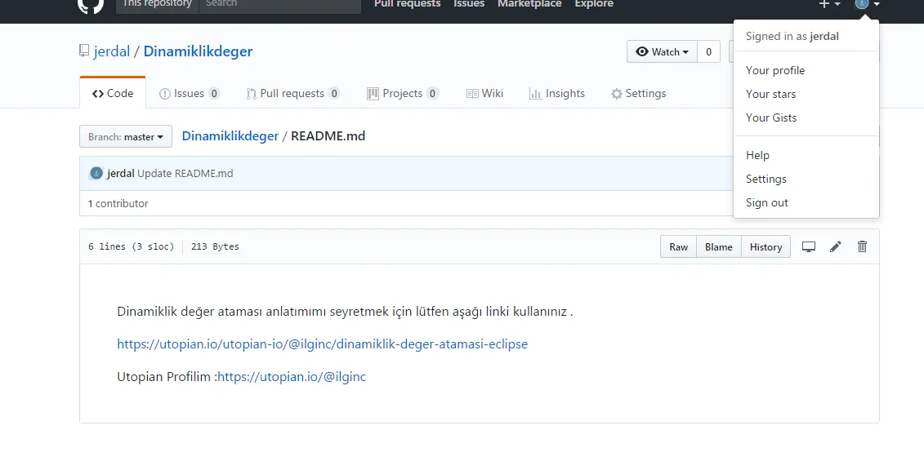Click the Raw button
The width and height of the screenshot is (924, 461).
pyautogui.click(x=678, y=246)
